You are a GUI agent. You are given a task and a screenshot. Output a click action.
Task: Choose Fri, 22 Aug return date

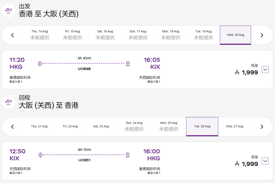(x=70, y=127)
